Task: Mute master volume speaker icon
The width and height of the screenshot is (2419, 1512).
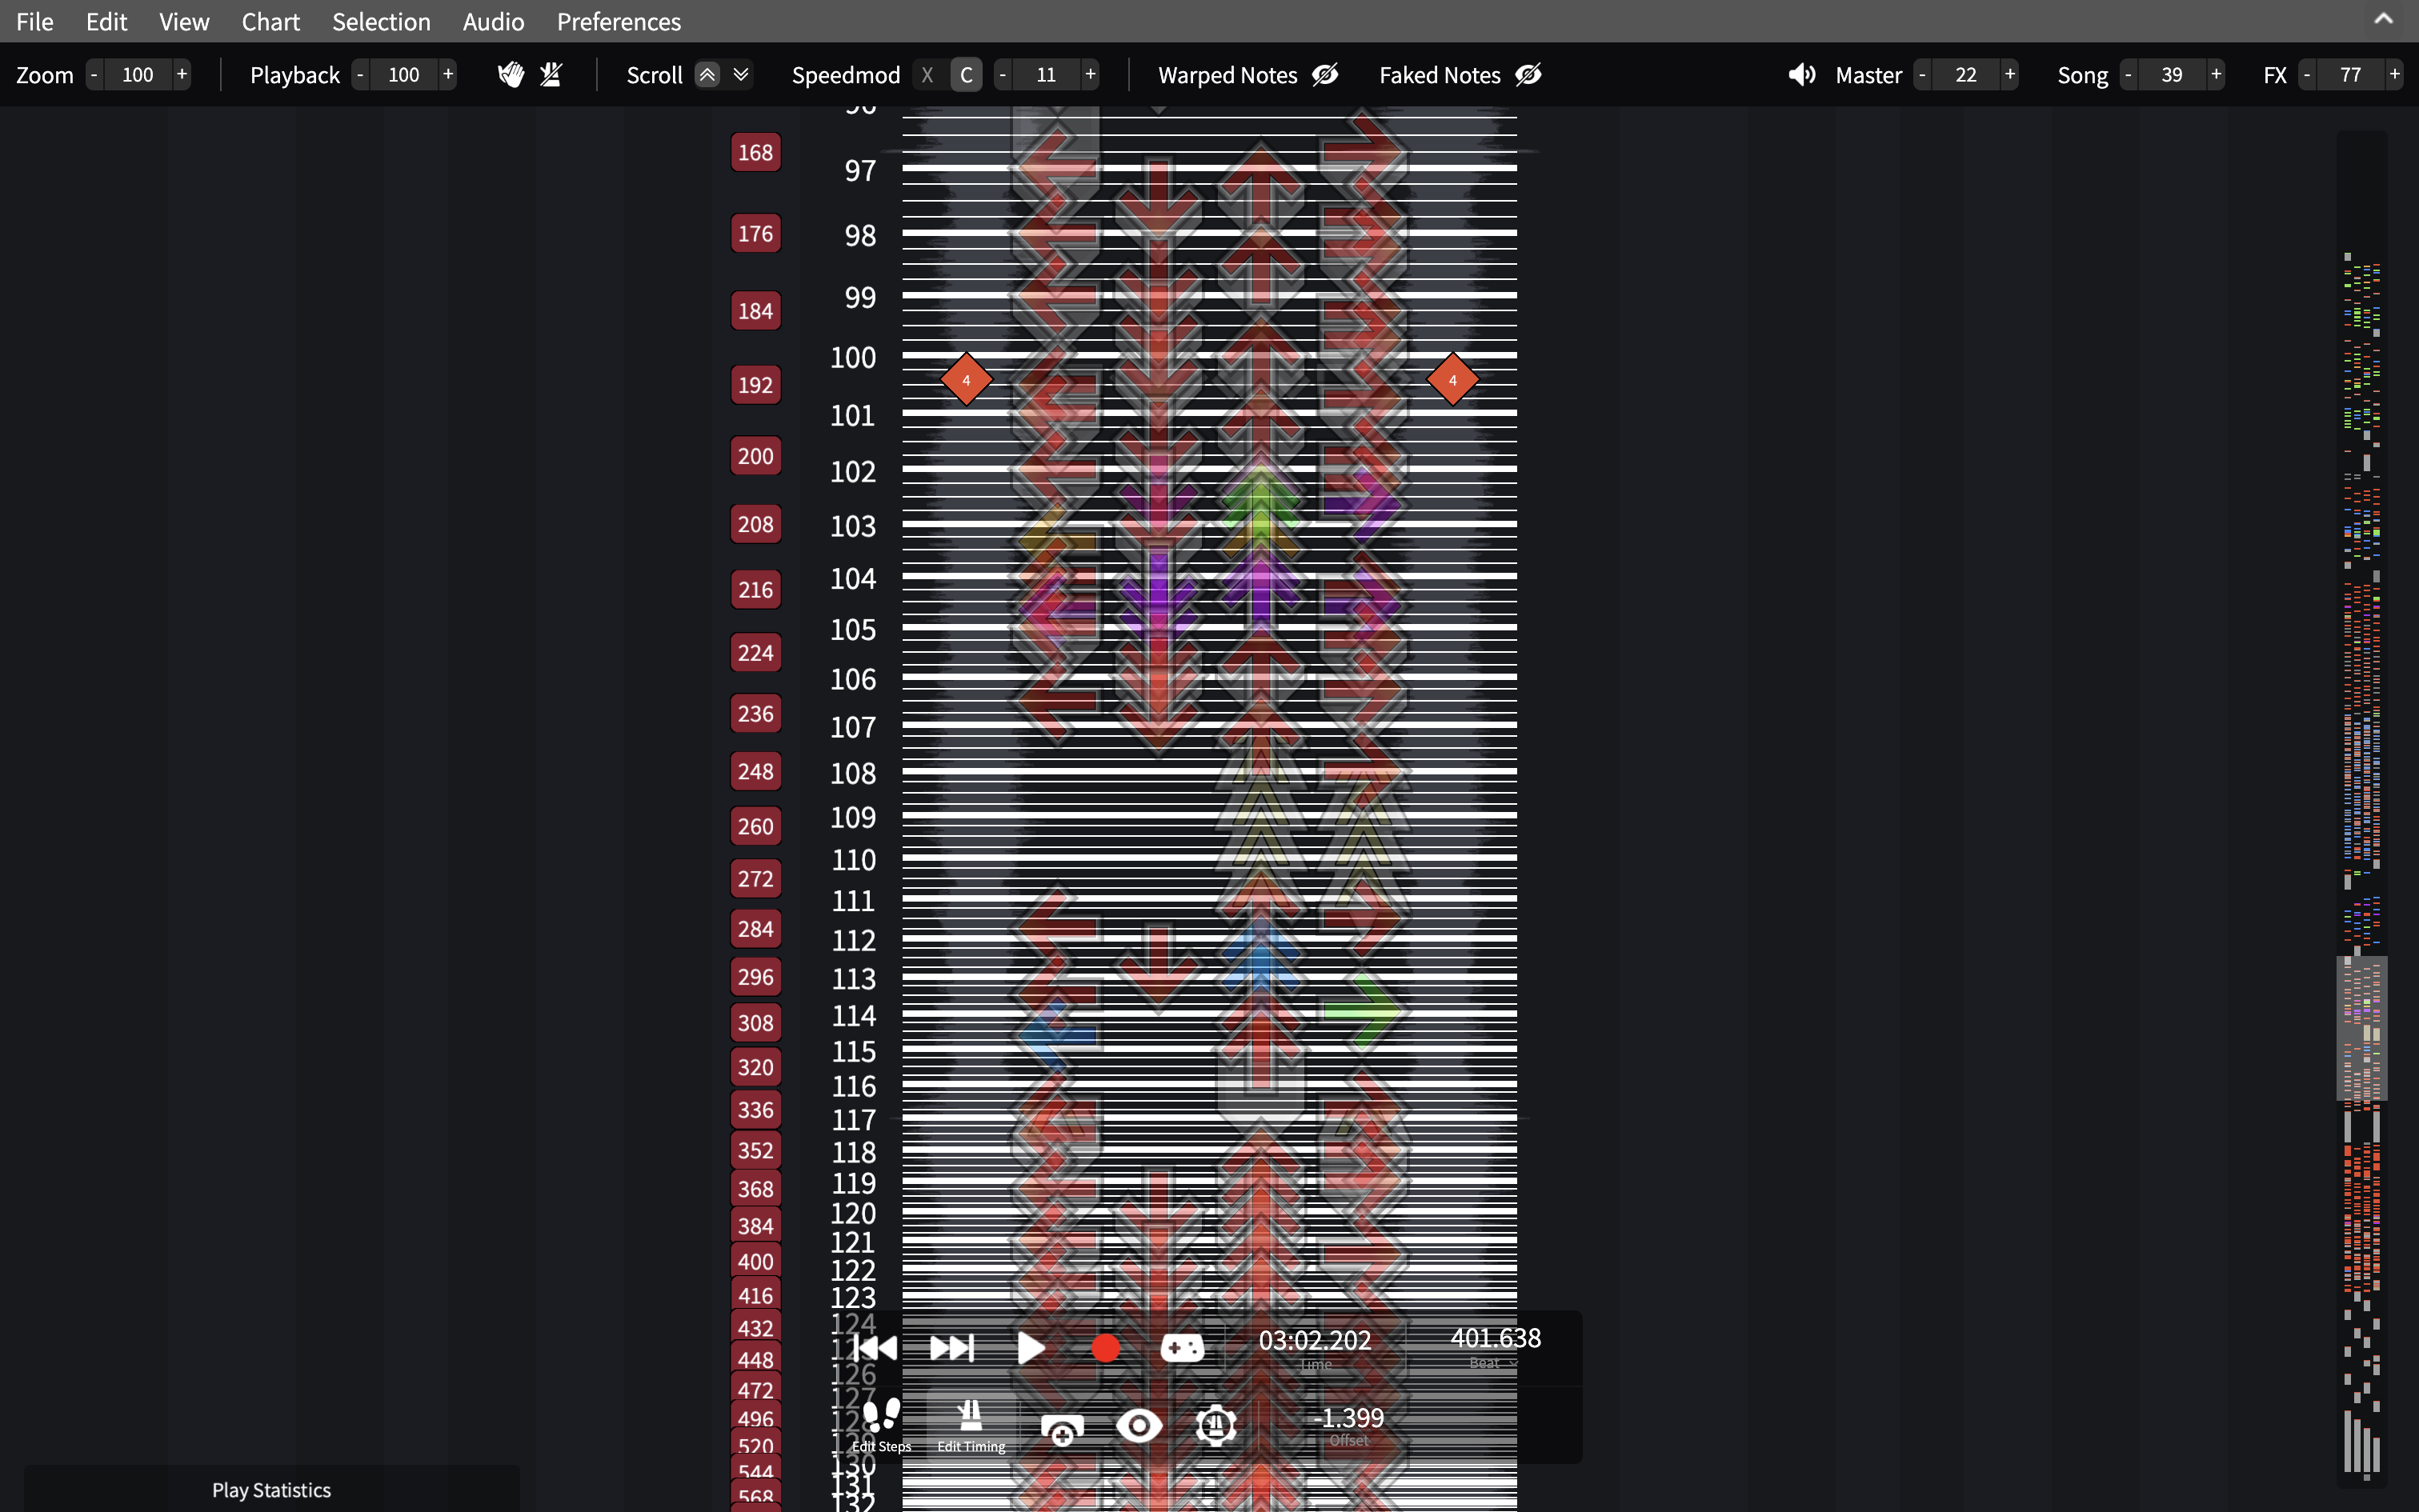Action: coord(1802,75)
